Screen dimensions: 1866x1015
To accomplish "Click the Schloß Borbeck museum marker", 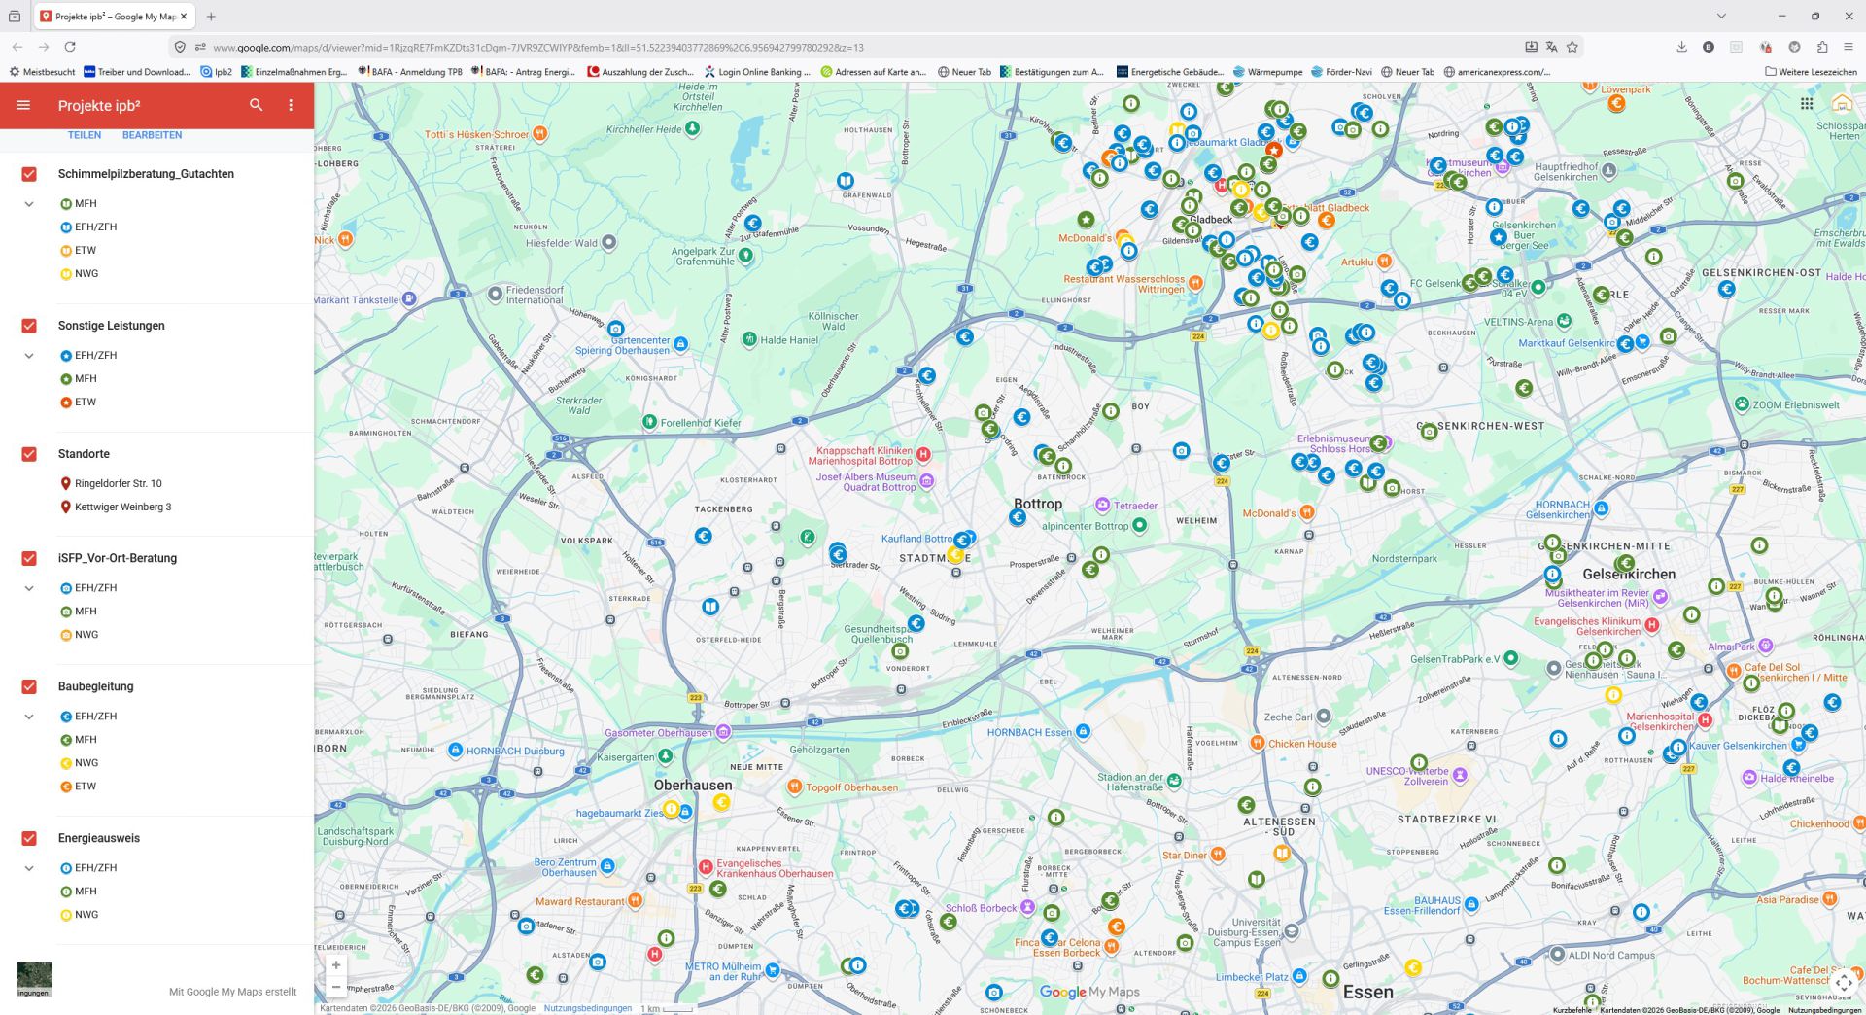I will click(x=1026, y=908).
